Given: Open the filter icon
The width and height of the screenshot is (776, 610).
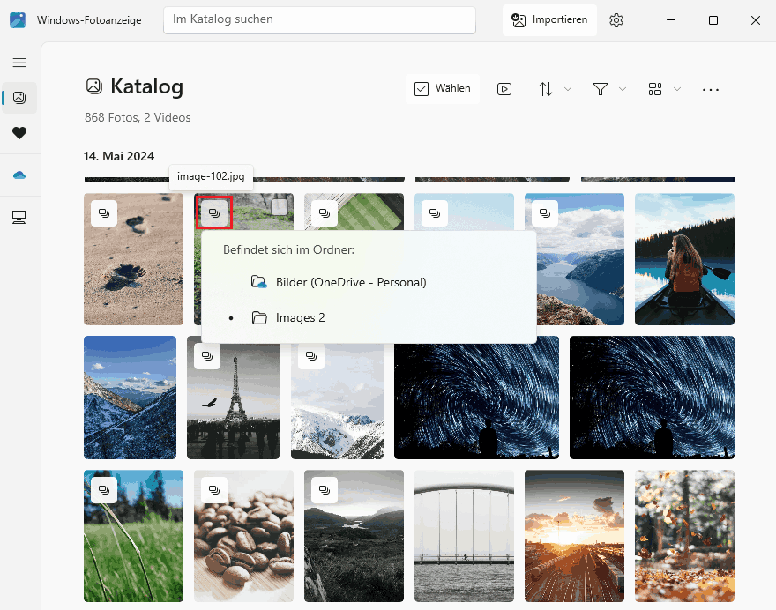Looking at the screenshot, I should click(x=600, y=88).
